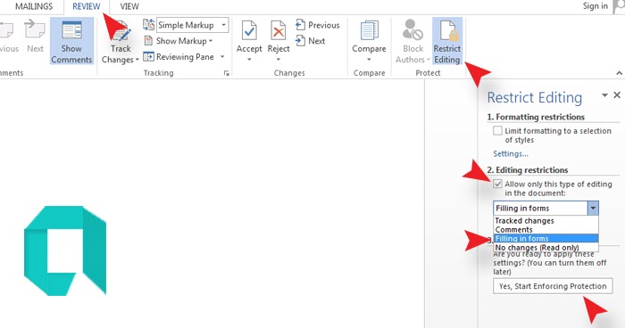Click the Reject change icon

[x=279, y=31]
